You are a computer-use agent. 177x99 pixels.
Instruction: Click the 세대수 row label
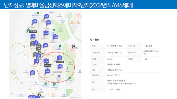tap(94, 46)
